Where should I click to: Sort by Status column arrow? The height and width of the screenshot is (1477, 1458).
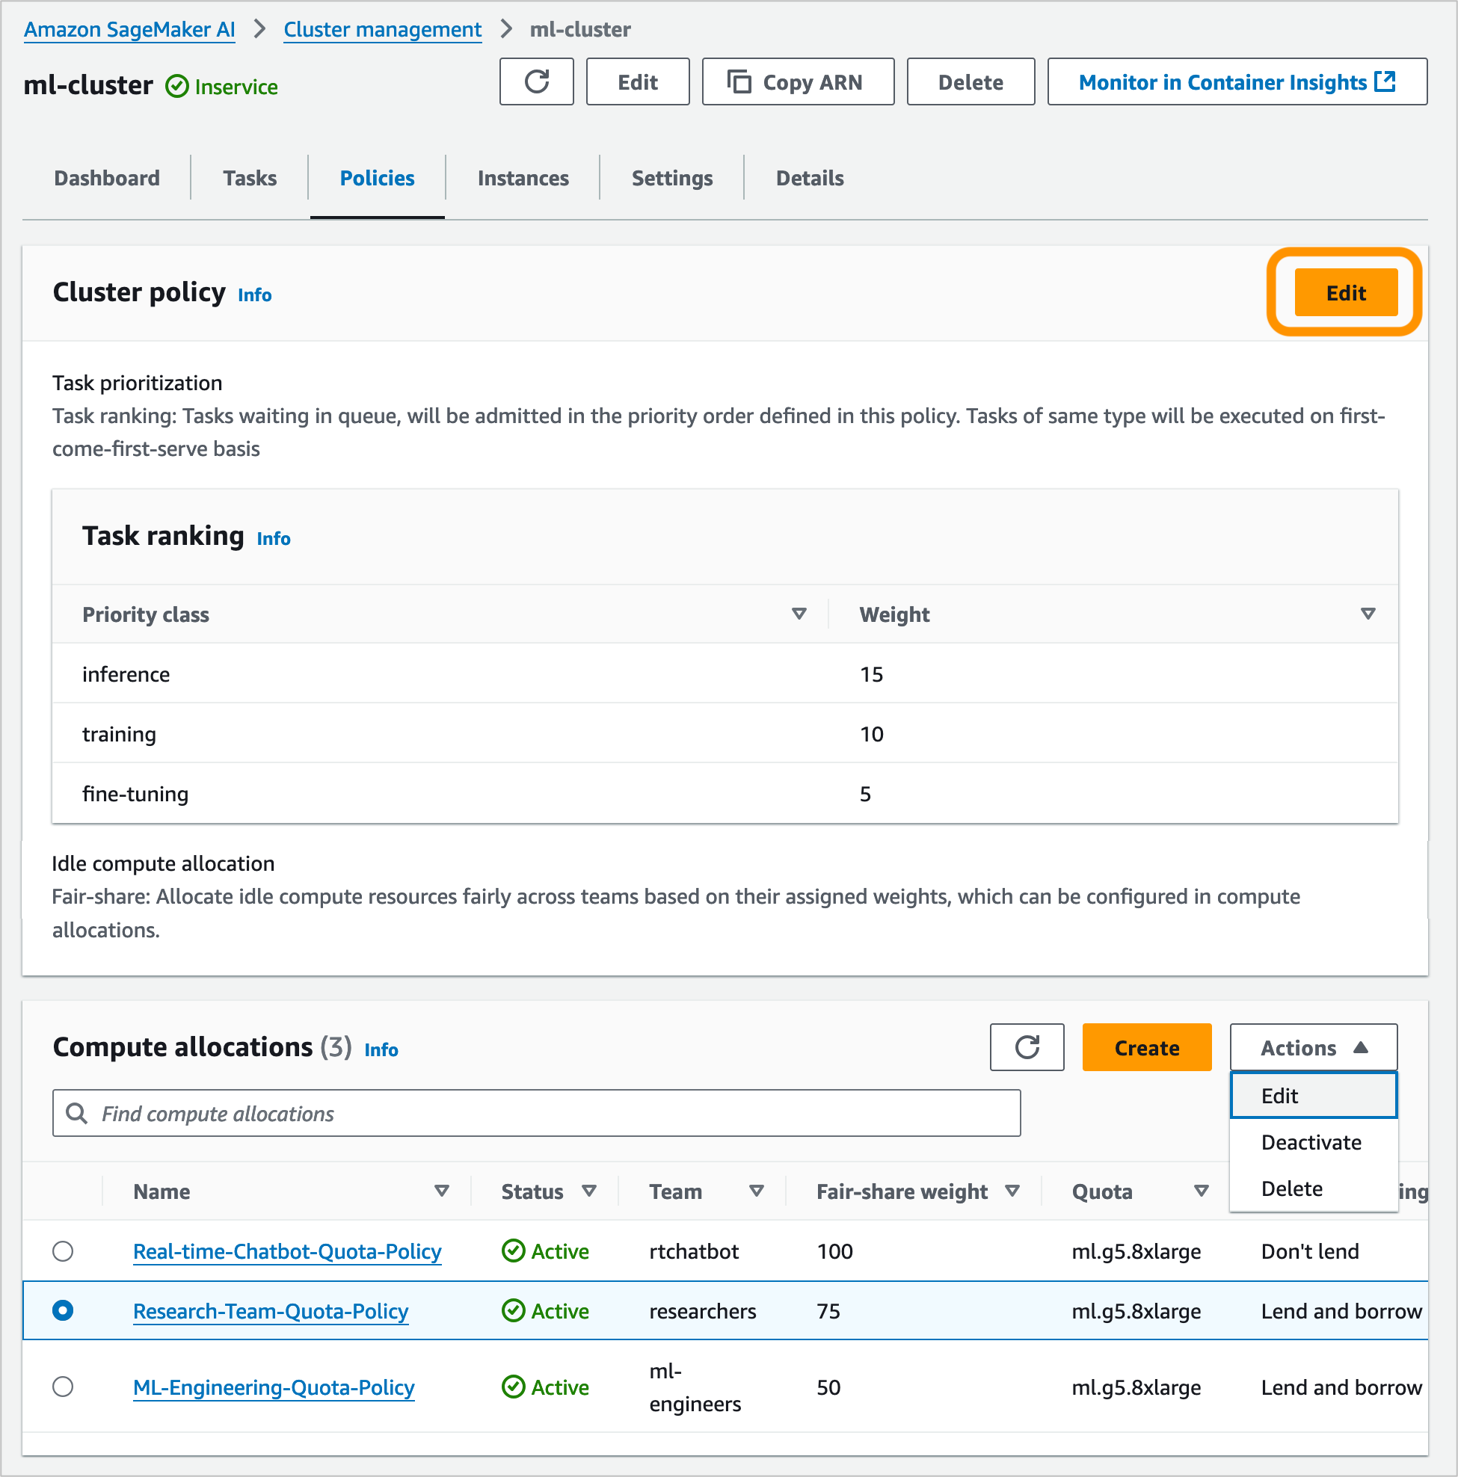tap(588, 1191)
